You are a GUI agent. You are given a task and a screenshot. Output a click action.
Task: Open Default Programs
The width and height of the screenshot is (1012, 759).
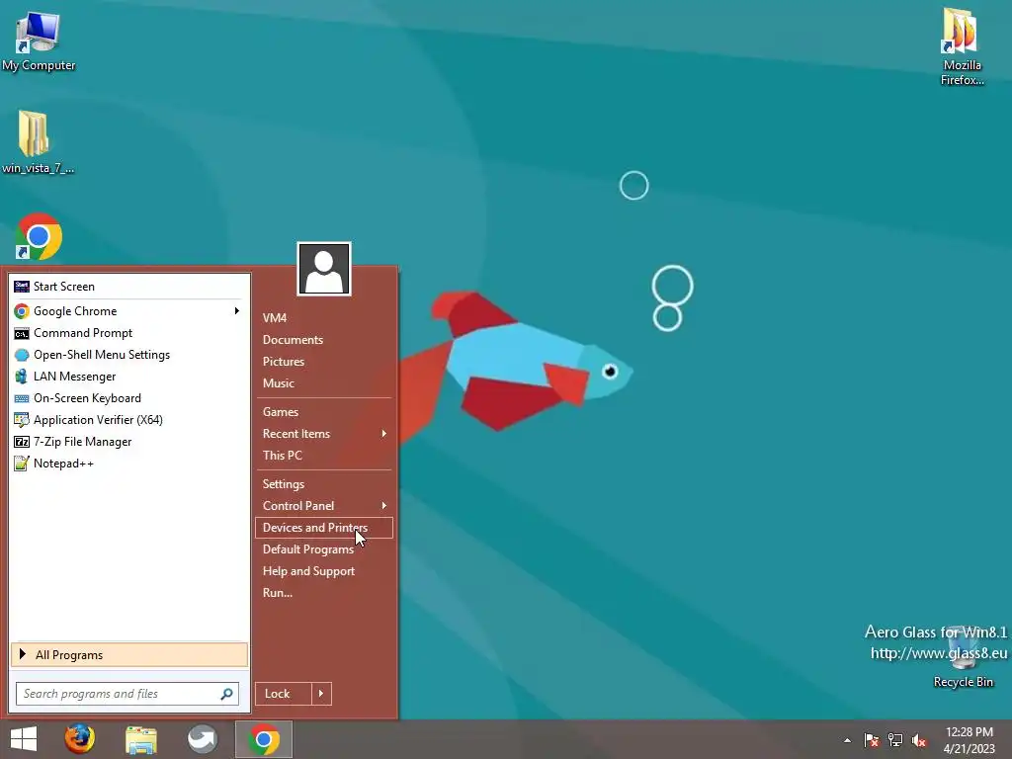(x=323, y=549)
